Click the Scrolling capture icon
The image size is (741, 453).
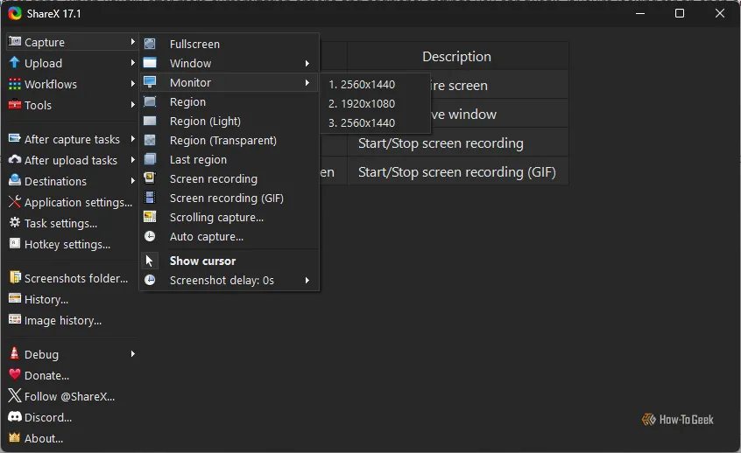(150, 217)
